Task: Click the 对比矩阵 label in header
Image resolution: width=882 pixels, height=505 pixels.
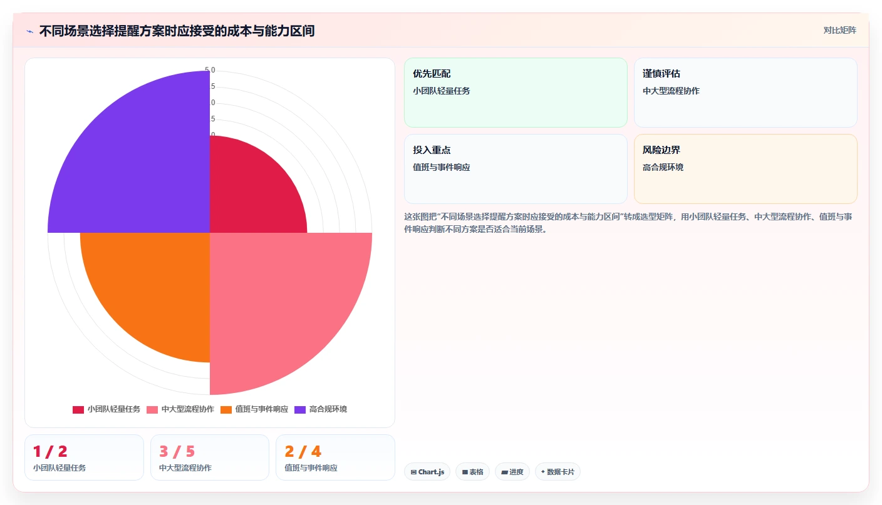Action: point(839,30)
